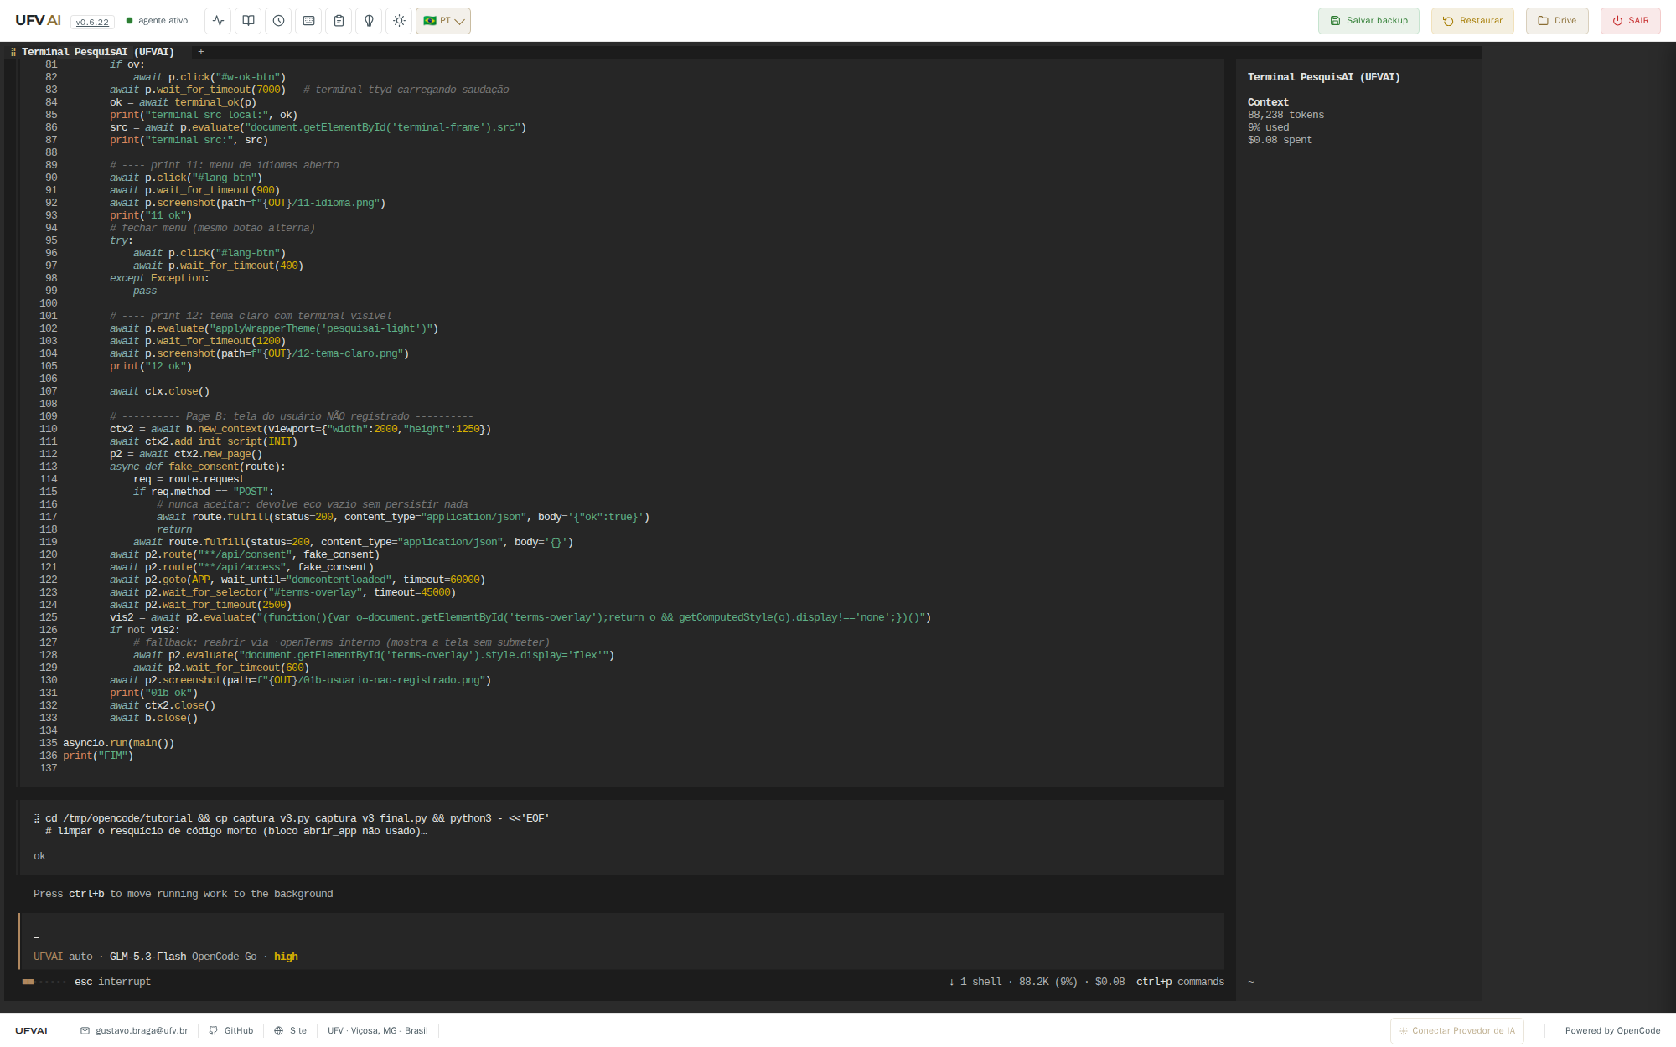Screen dimensions: 1676x1047
Task: Click the 'Context' sidebar heading
Action: tap(1268, 102)
